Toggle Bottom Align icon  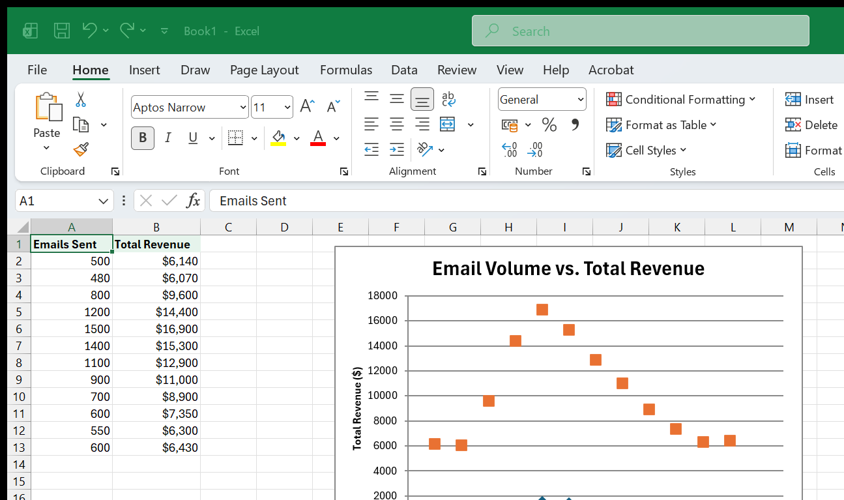coord(422,99)
